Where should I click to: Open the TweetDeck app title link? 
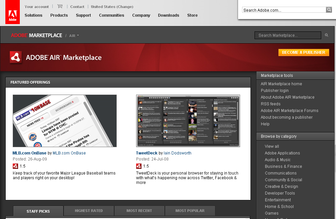tap(147, 153)
